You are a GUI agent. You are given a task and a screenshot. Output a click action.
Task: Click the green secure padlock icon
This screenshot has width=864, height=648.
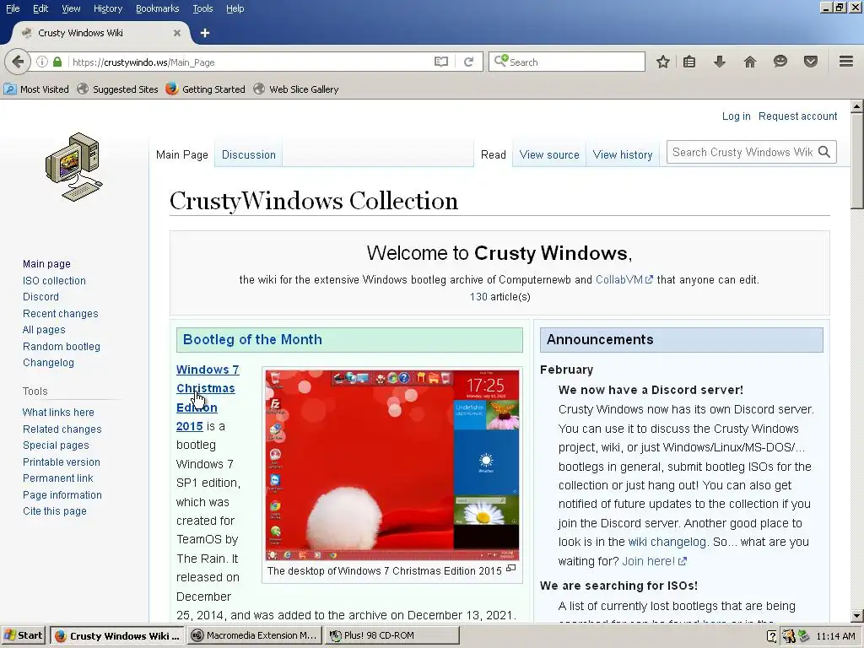tap(57, 62)
